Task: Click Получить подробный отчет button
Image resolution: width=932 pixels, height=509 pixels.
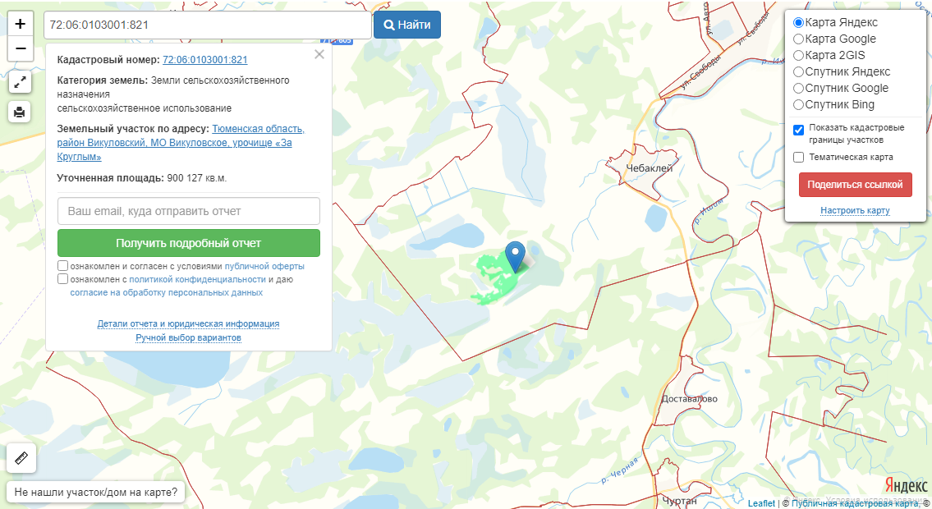Action: tap(188, 243)
